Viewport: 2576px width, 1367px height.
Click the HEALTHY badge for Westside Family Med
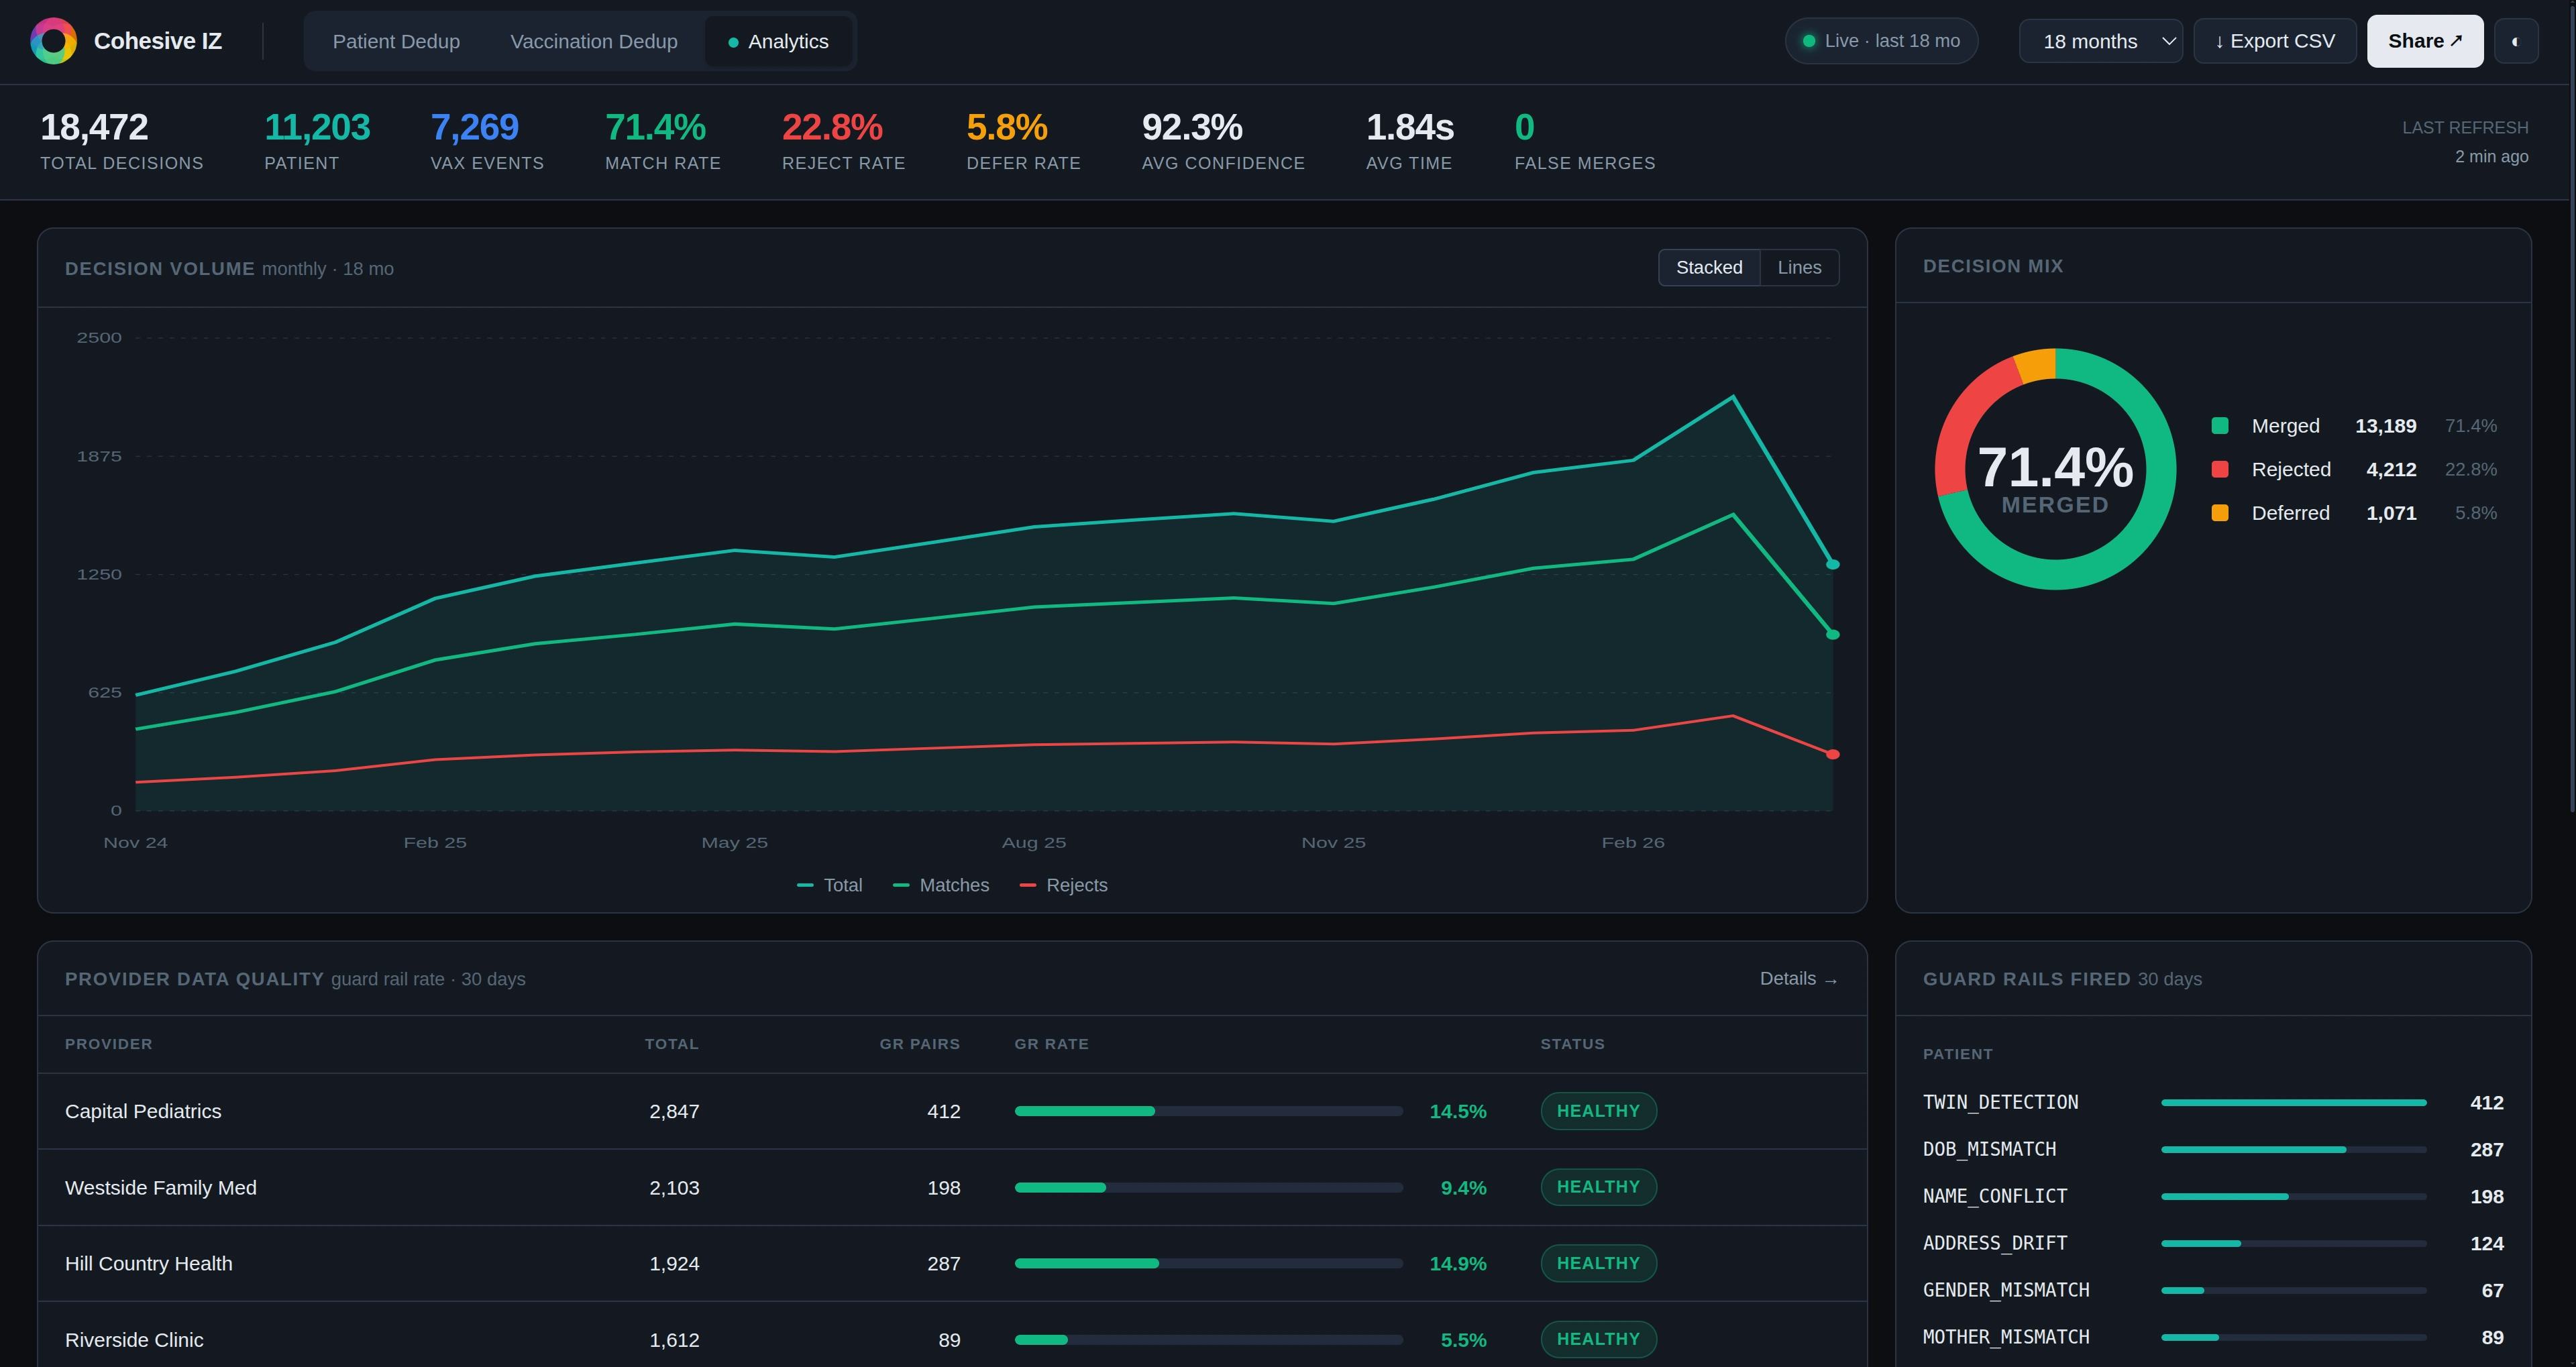pos(1598,1187)
